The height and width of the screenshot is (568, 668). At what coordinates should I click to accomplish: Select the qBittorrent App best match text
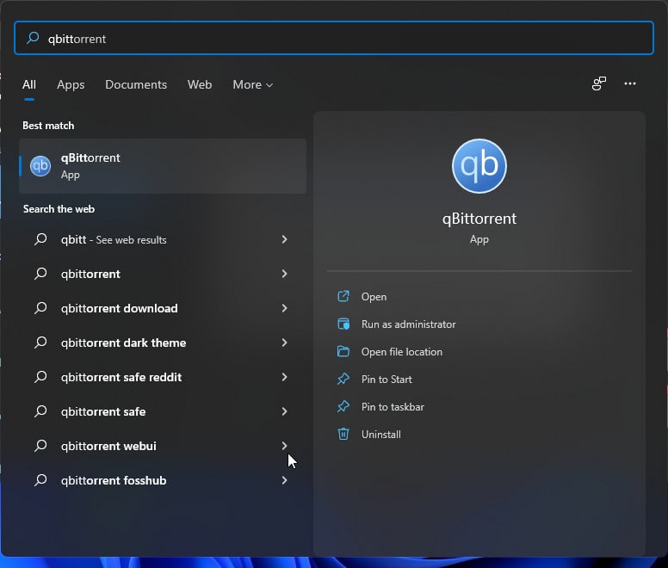[90, 166]
